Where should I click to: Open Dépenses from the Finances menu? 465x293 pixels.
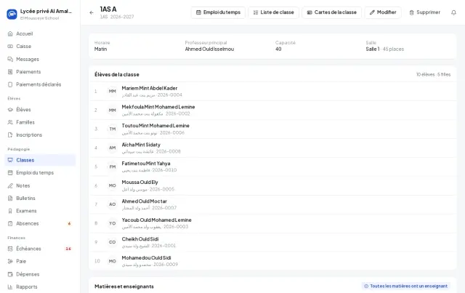[40, 274]
